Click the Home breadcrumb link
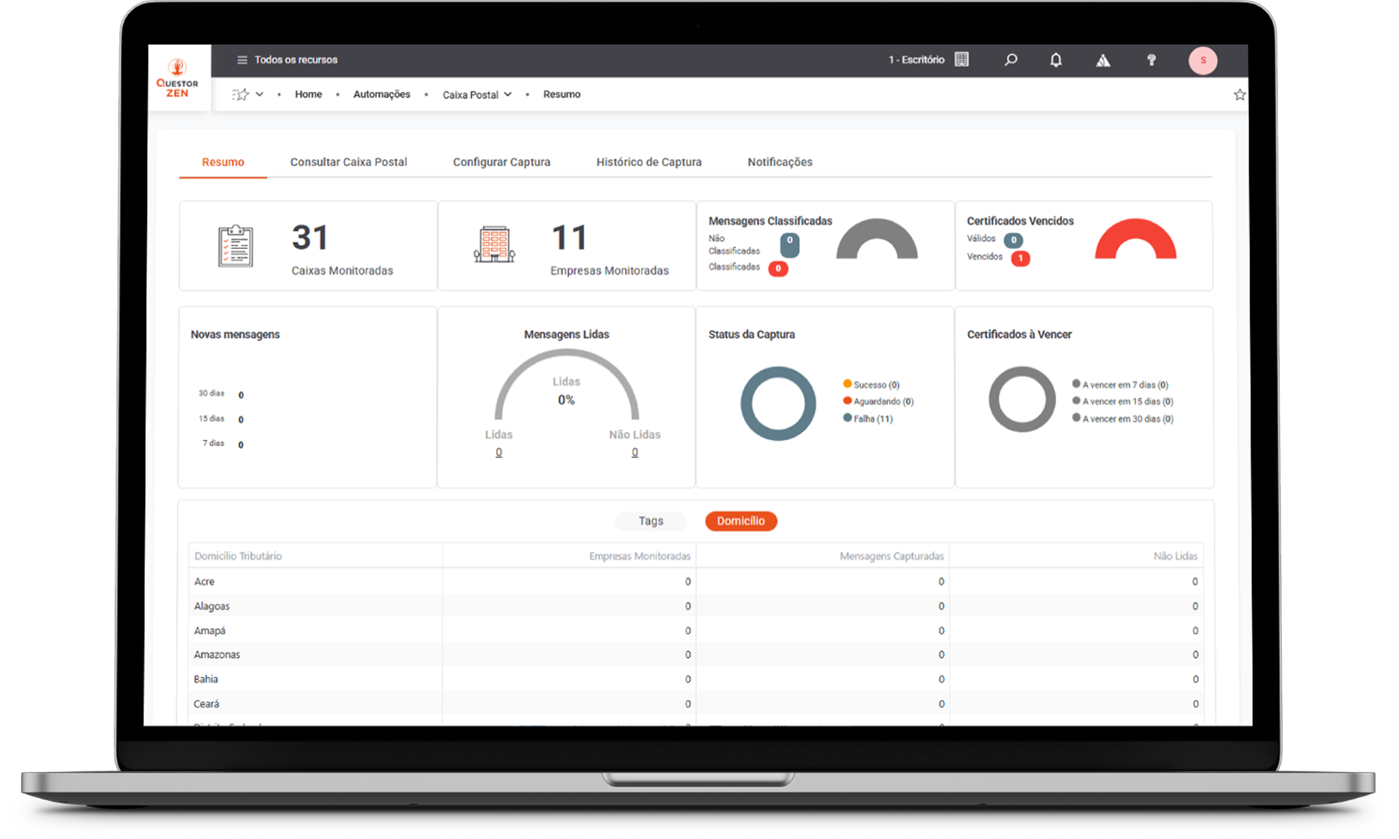Screen dimensions: 1399x839 pos(308,94)
